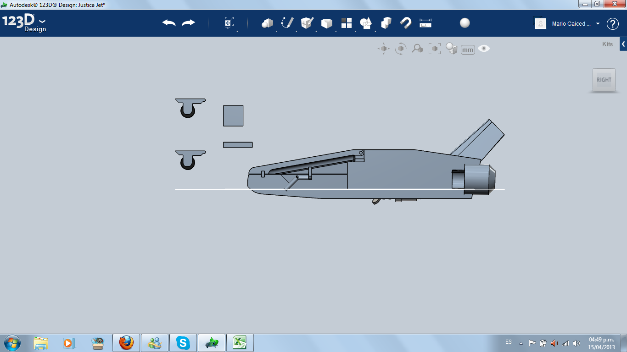Image resolution: width=627 pixels, height=352 pixels.
Task: Open the Material sphere tool
Action: [x=465, y=23]
